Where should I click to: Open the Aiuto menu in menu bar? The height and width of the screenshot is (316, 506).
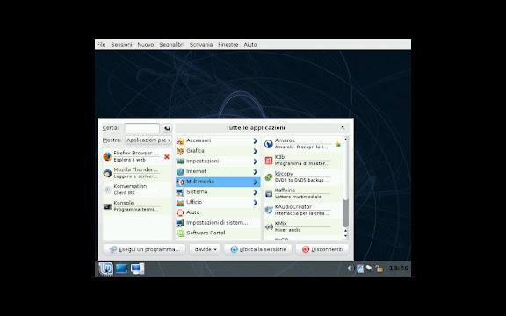click(x=250, y=45)
